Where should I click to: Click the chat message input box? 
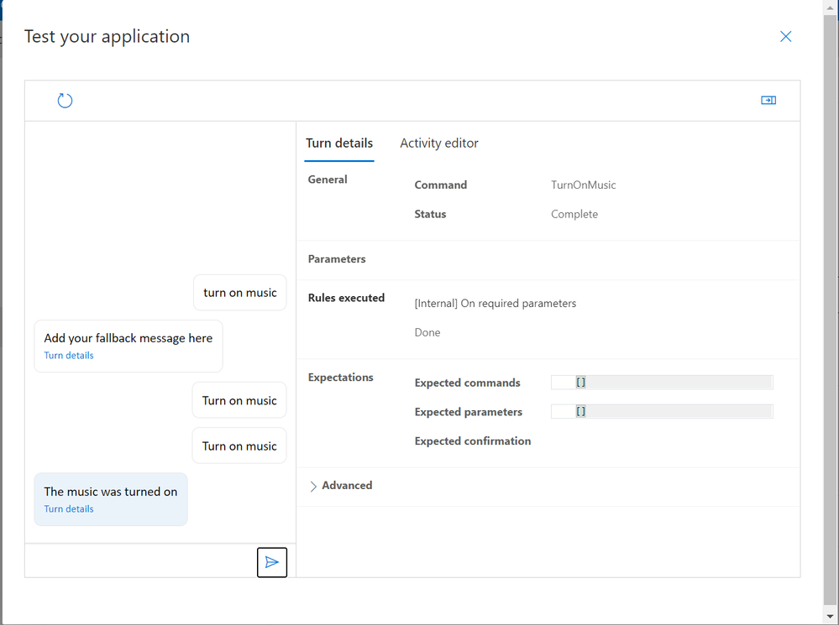[140, 562]
